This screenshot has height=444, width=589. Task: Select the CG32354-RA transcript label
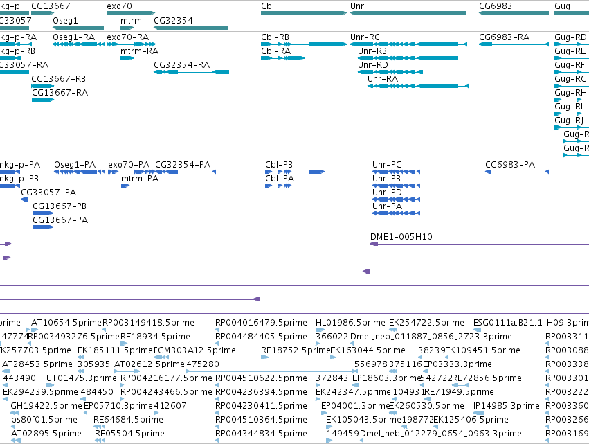tap(181, 65)
